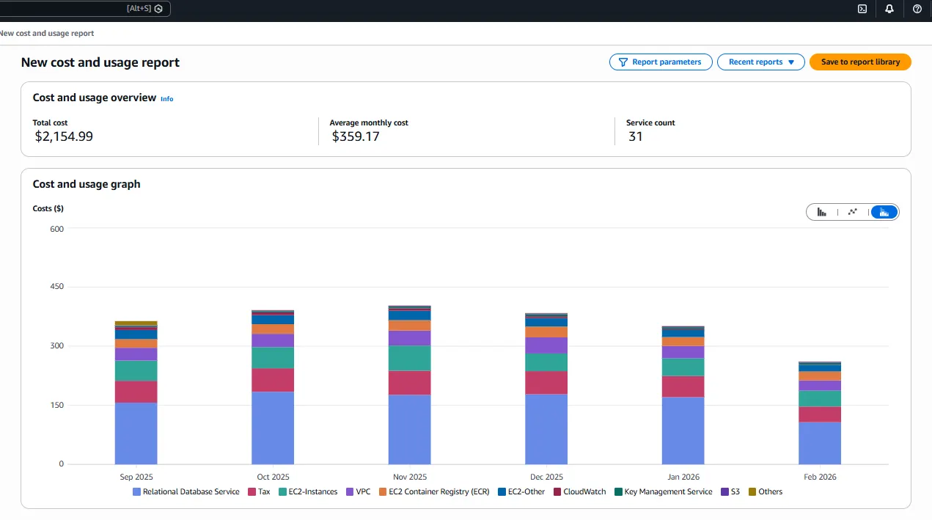Click the Amazon Q icon in search bar

[x=158, y=9]
